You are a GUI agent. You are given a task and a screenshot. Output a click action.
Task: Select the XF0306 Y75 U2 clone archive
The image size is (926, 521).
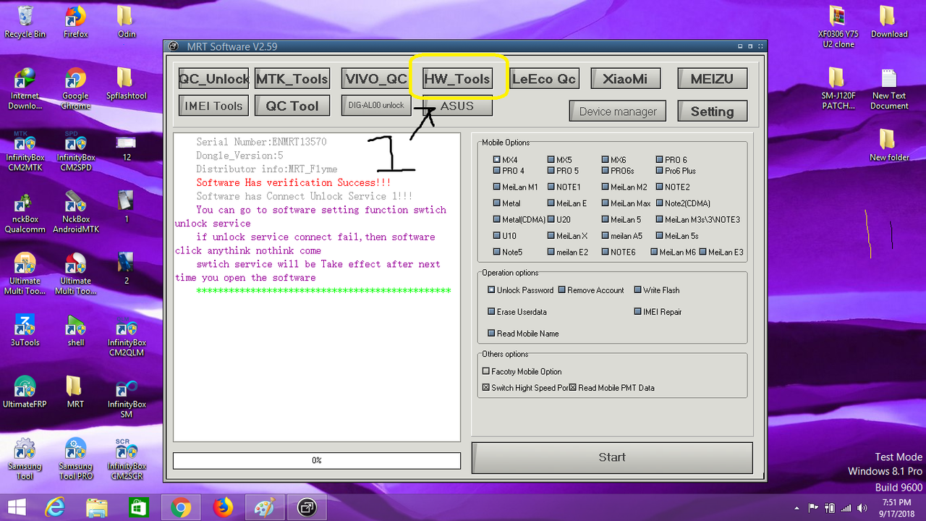838,27
